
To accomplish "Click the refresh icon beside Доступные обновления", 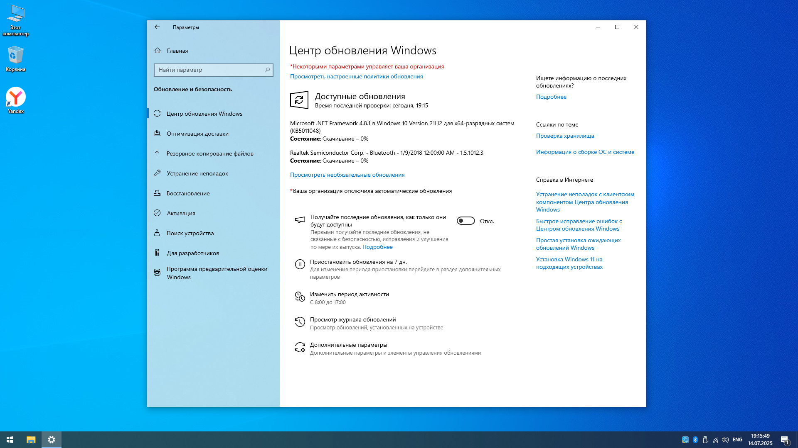I will pos(299,100).
